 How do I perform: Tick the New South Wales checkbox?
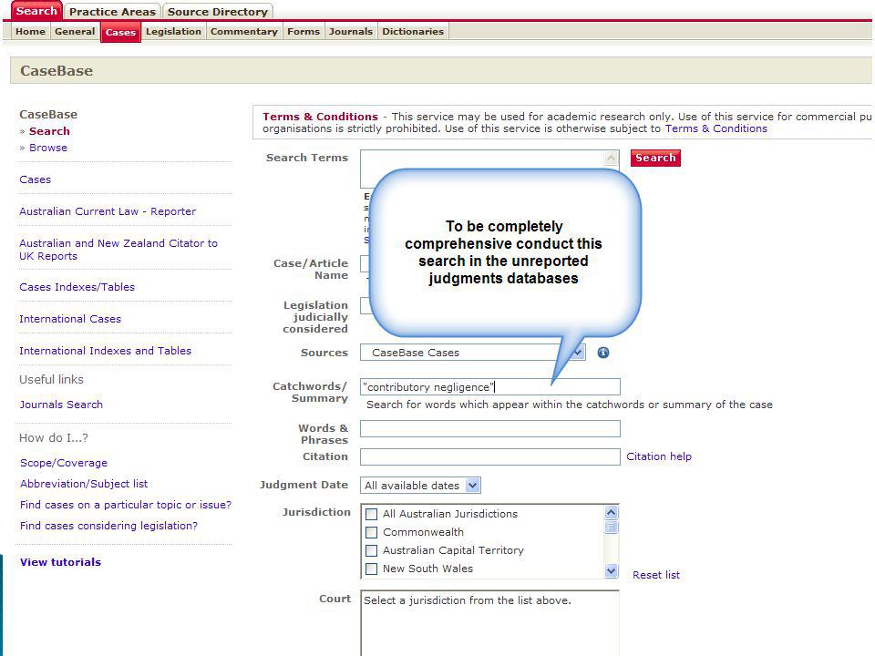372,569
